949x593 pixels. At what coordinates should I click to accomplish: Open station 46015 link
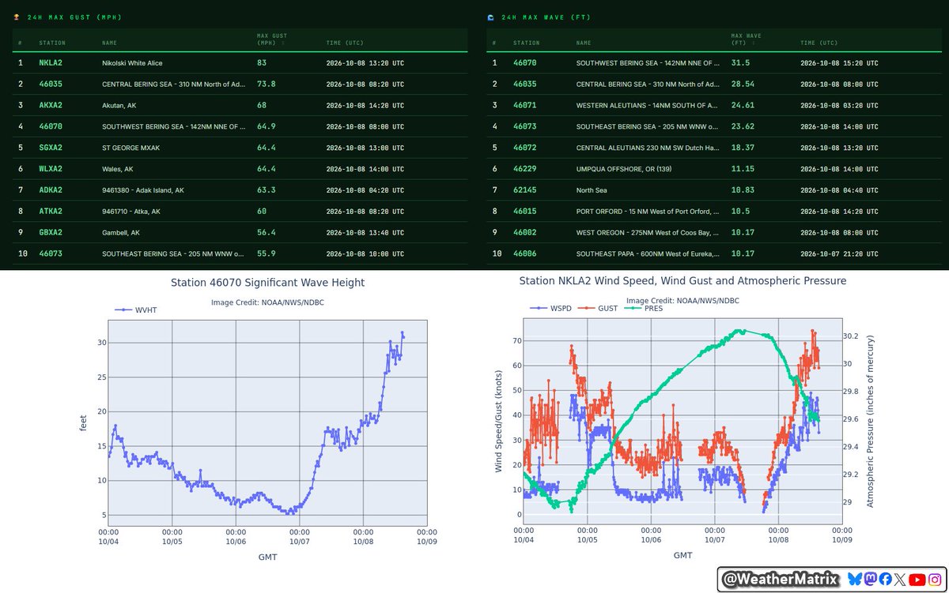[525, 212]
